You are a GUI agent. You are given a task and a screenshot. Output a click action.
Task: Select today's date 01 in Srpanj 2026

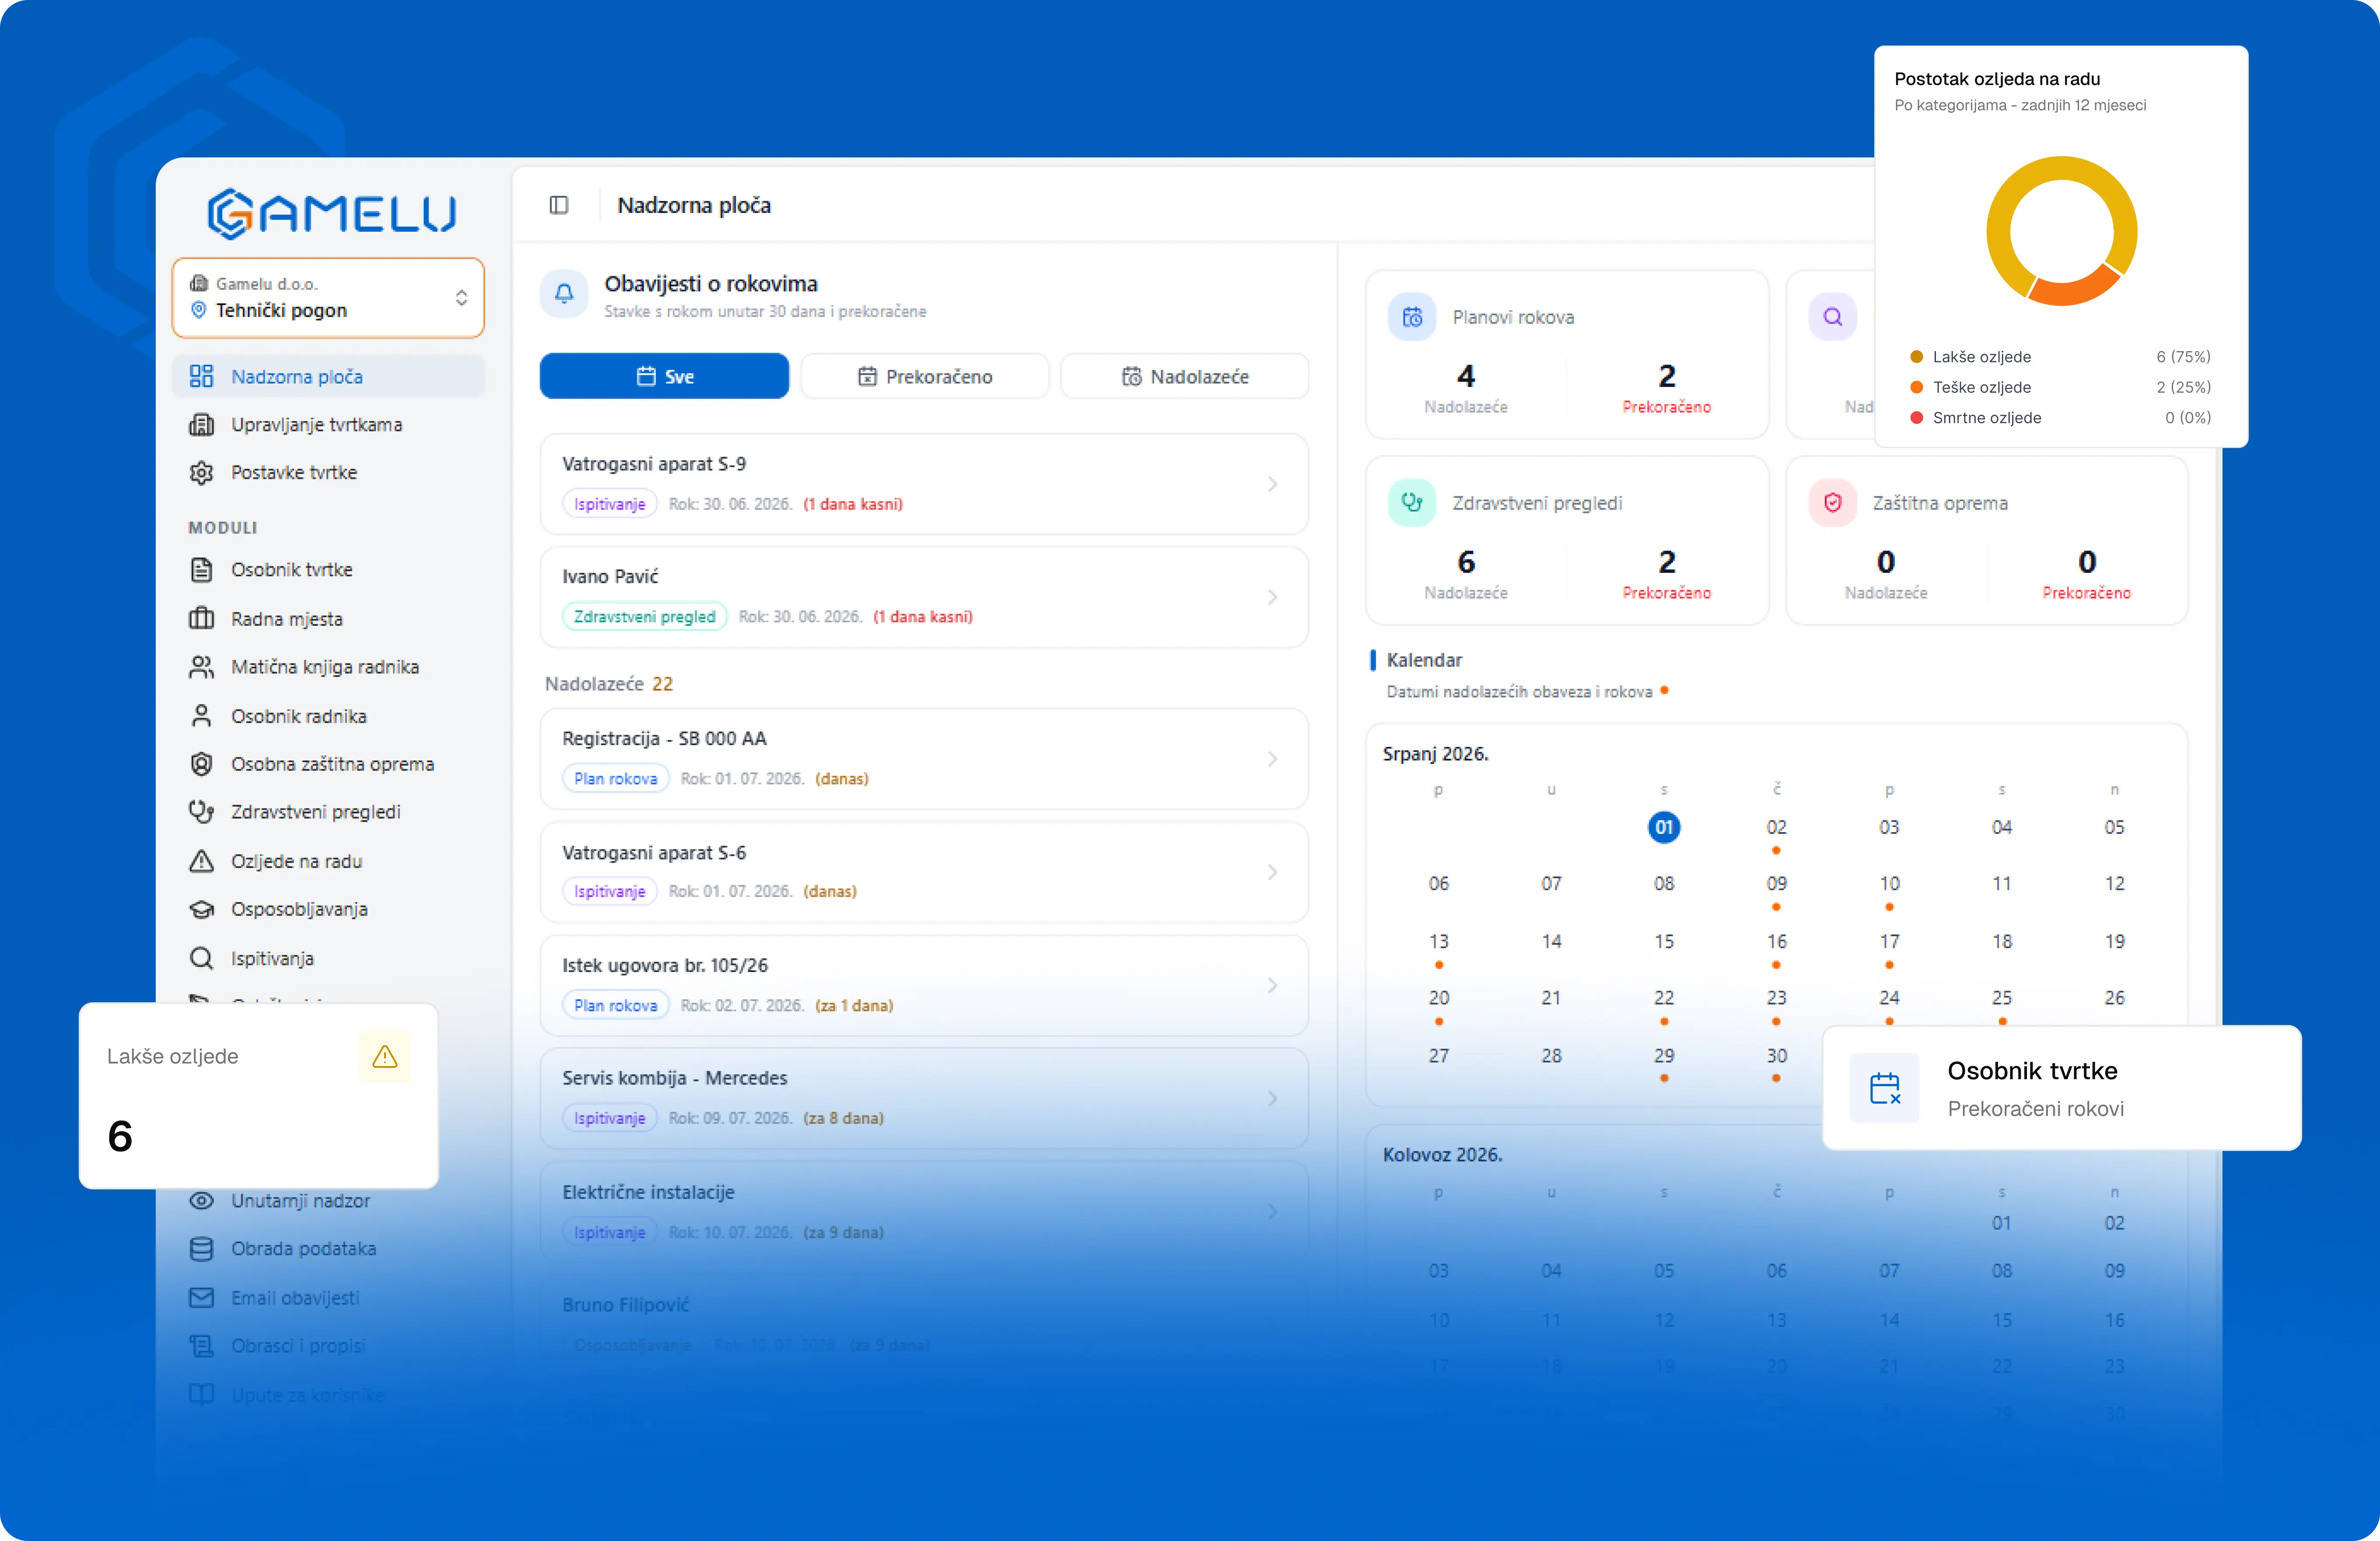tap(1664, 826)
